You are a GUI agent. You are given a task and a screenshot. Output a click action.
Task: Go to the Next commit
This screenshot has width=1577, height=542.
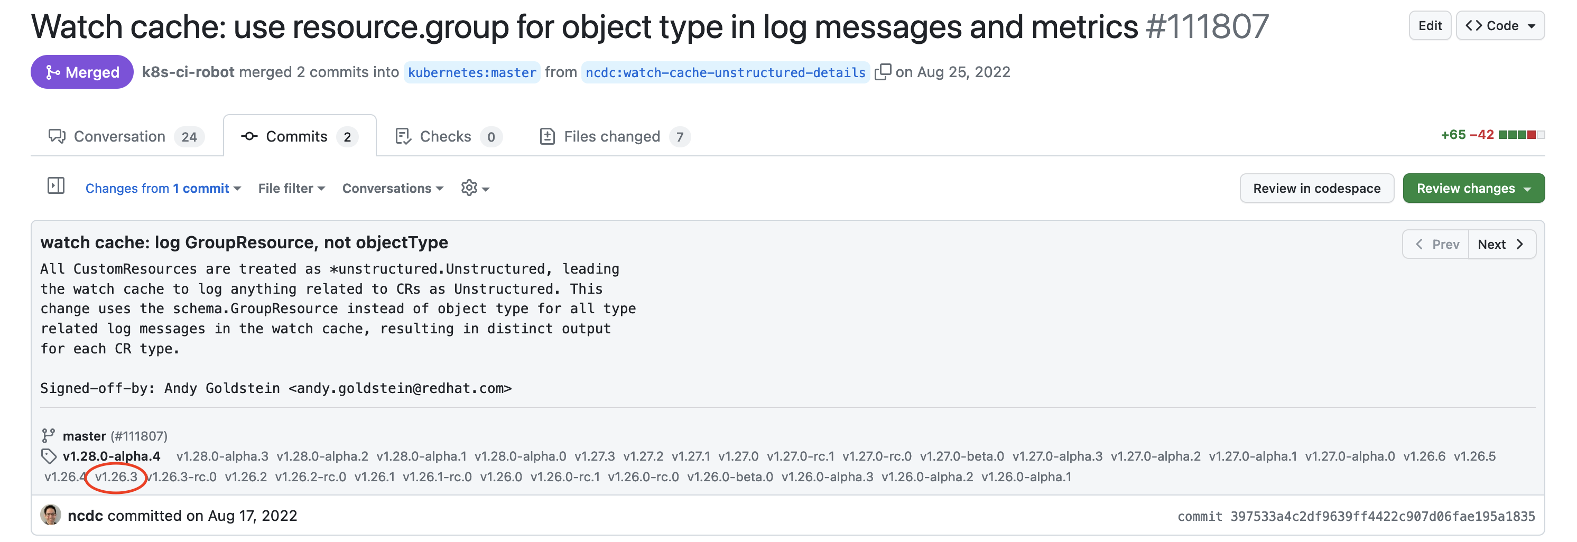point(1501,245)
